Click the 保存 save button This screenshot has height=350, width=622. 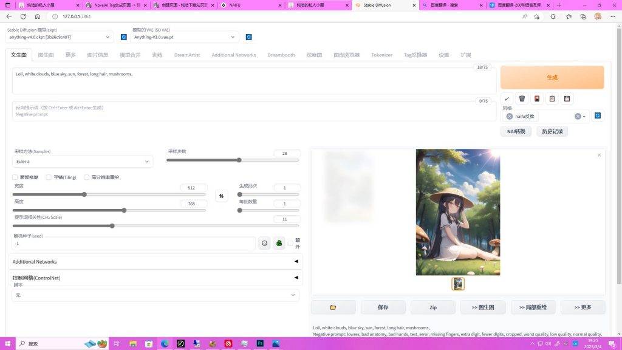click(x=383, y=307)
